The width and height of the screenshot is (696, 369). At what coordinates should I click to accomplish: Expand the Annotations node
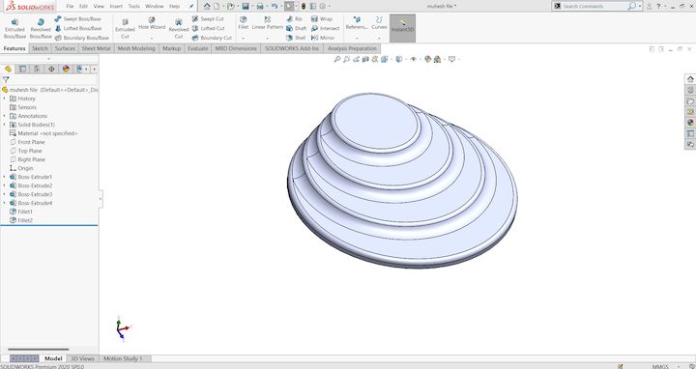tap(5, 116)
